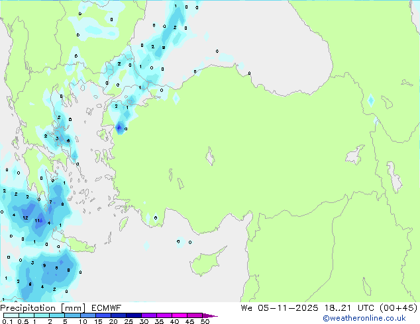Click the date 'We 05-11-2025'

280,308
